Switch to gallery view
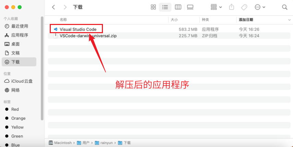 pos(190,7)
